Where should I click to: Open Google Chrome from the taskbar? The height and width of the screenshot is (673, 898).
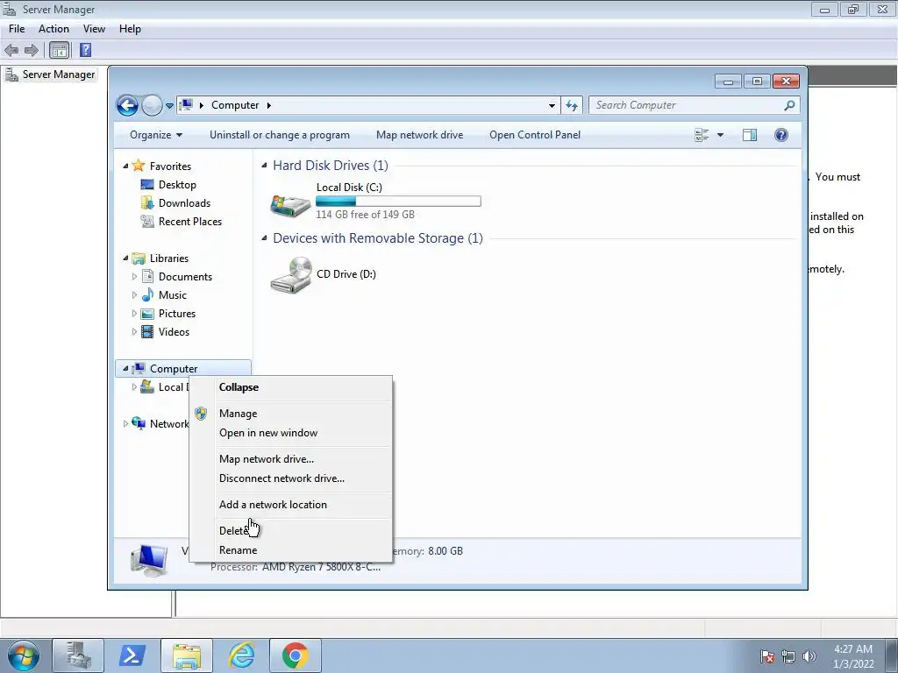(295, 655)
